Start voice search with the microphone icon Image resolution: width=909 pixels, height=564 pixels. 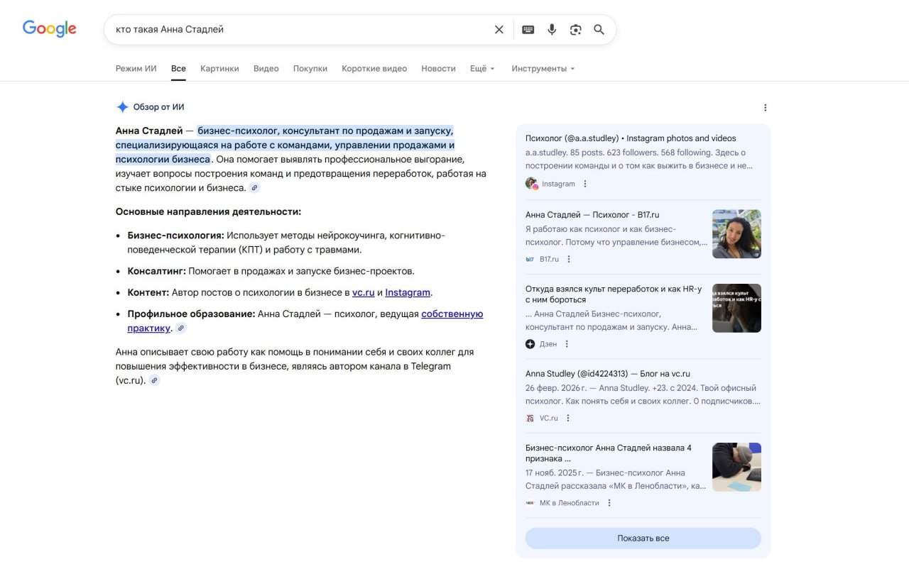[x=552, y=30]
